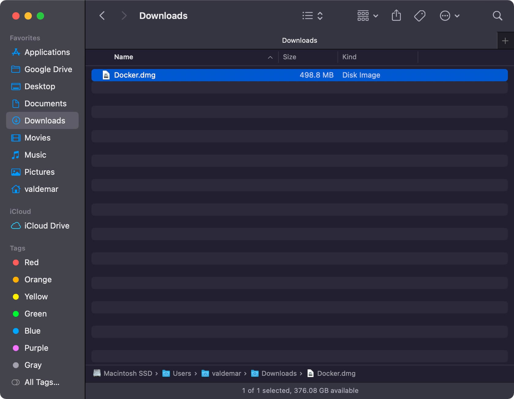This screenshot has width=514, height=399.
Task: Click the Docker.dmg disk image icon
Action: (x=106, y=75)
